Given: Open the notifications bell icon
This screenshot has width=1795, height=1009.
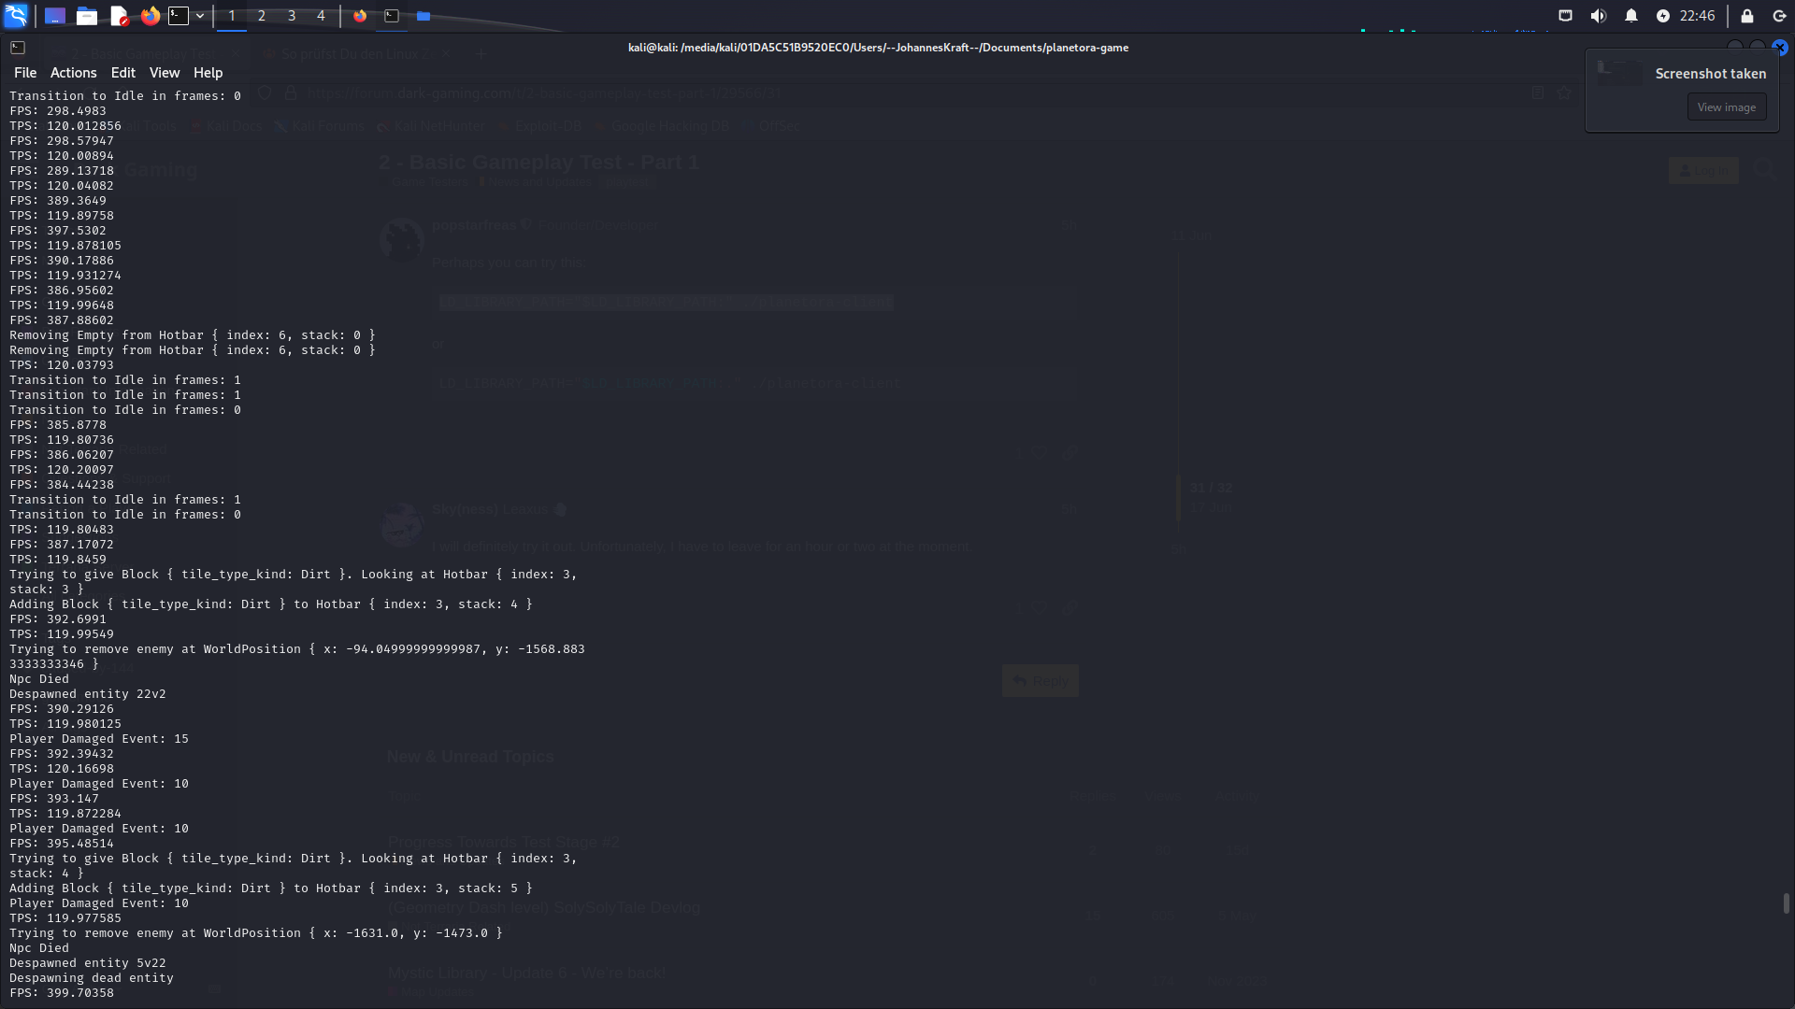Looking at the screenshot, I should click(x=1631, y=16).
